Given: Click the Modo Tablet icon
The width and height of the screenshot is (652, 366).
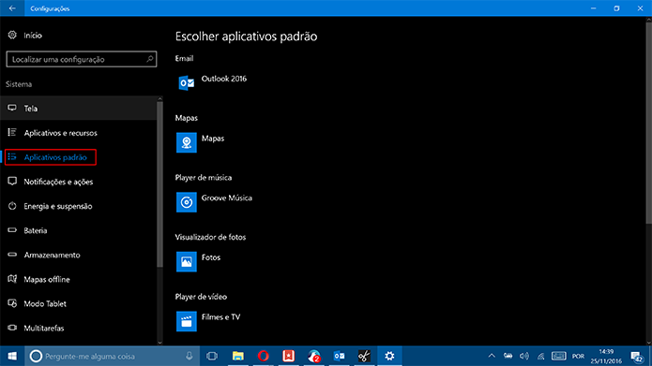Looking at the screenshot, I should (x=12, y=303).
